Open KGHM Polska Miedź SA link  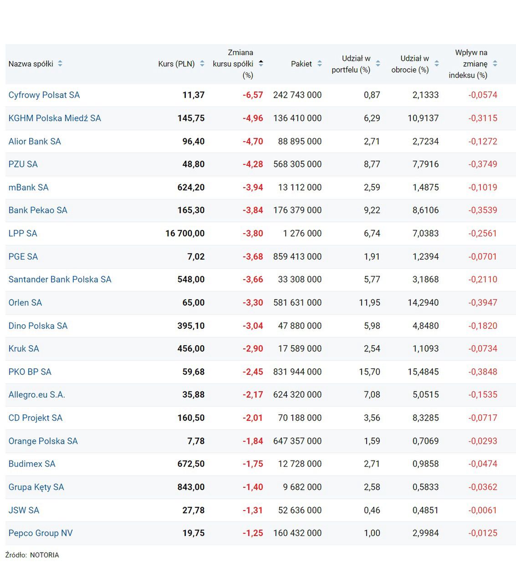tap(55, 118)
